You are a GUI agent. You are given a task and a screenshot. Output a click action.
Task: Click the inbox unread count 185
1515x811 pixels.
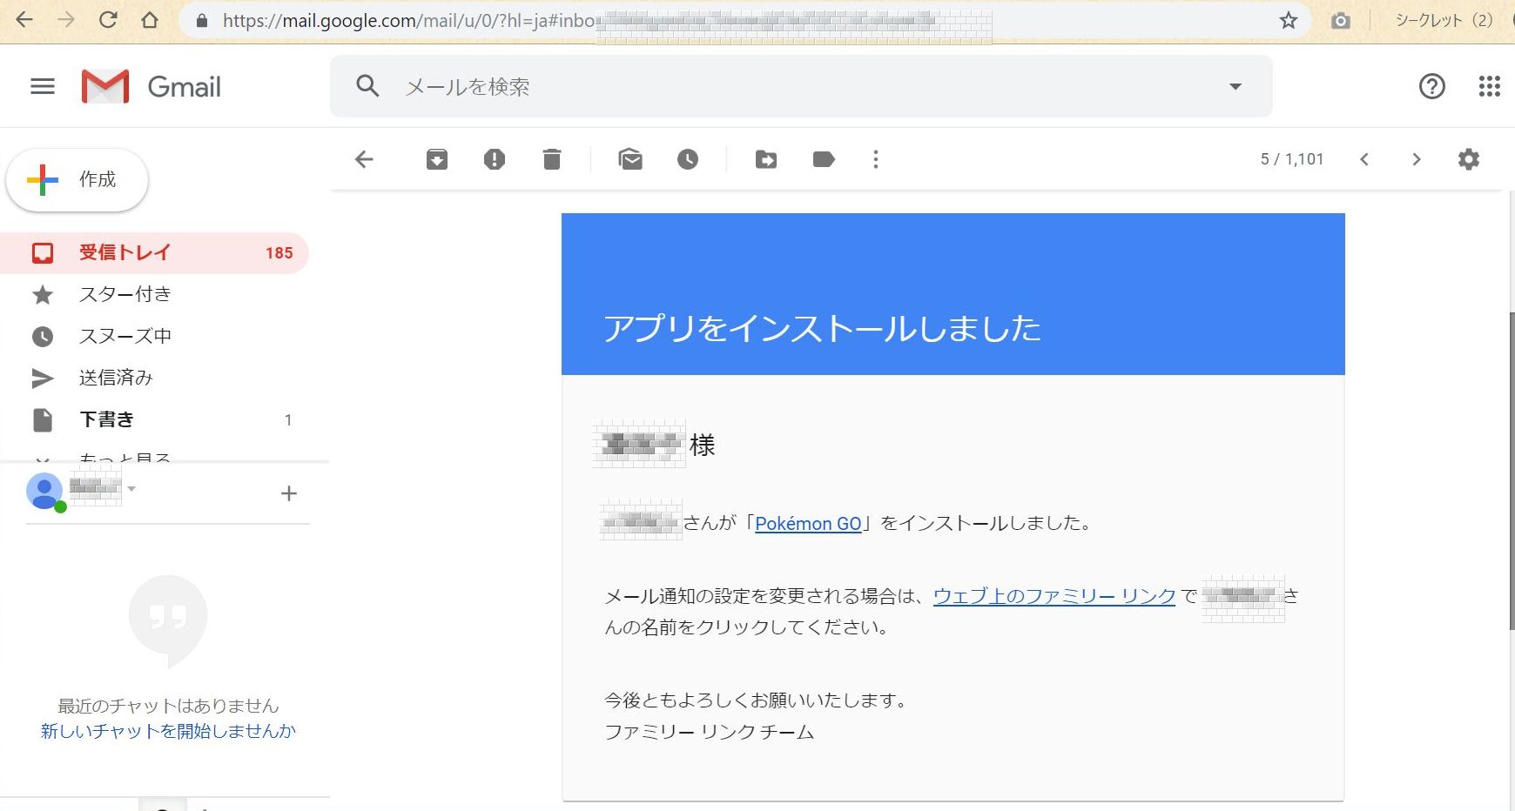click(x=279, y=253)
